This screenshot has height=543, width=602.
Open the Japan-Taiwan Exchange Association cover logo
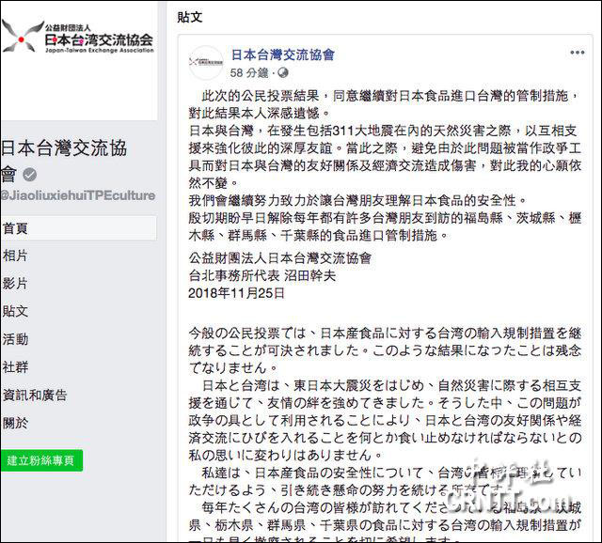(x=78, y=38)
